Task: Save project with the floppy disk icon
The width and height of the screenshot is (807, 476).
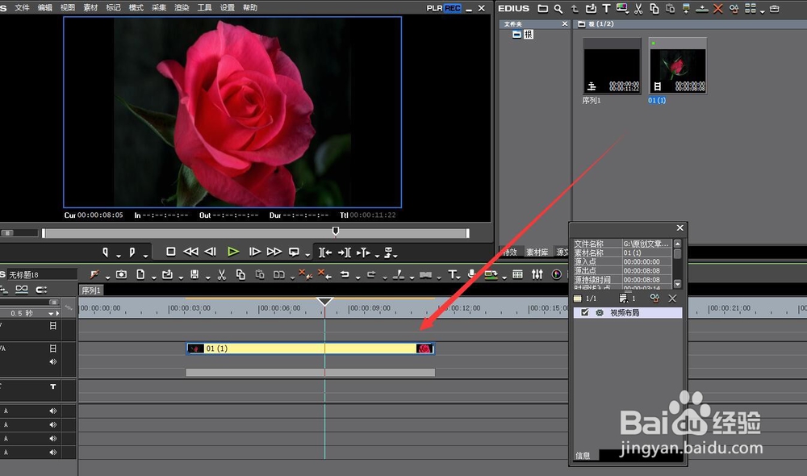Action: [194, 274]
